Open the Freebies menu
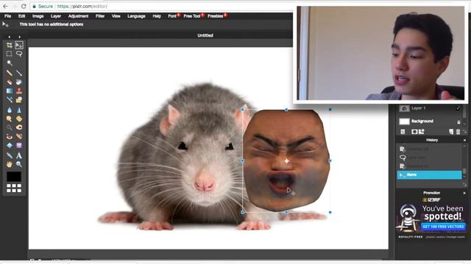The height and width of the screenshot is (264, 471). pyautogui.click(x=216, y=16)
